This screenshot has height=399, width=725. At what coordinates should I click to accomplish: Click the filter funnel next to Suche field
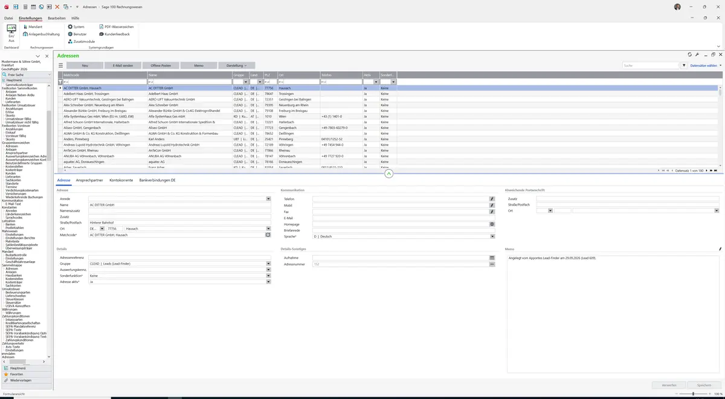684,65
